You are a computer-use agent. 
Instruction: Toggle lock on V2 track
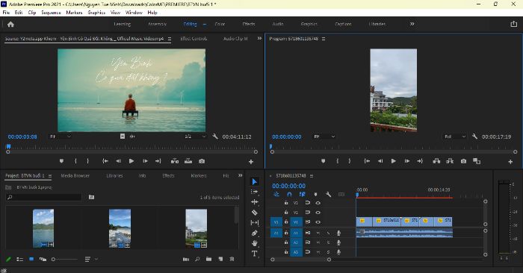point(286,212)
